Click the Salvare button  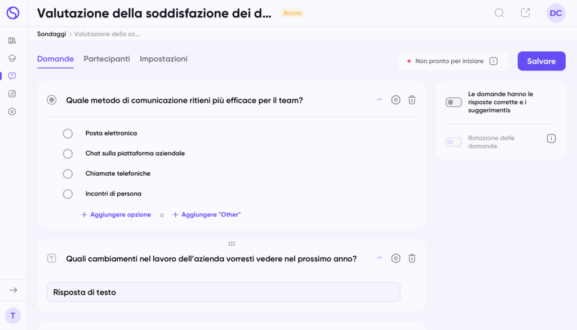tap(541, 61)
